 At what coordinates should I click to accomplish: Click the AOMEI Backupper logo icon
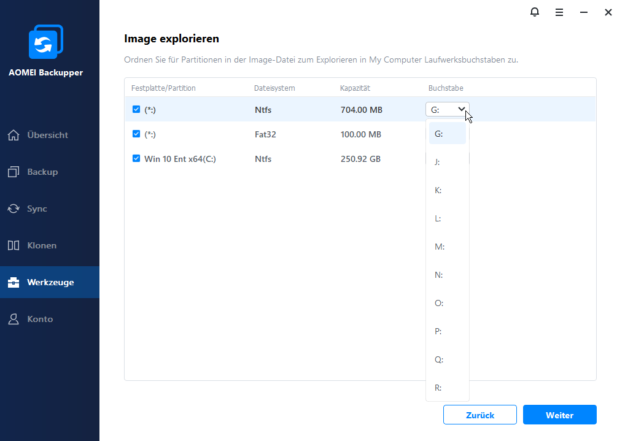tap(46, 42)
